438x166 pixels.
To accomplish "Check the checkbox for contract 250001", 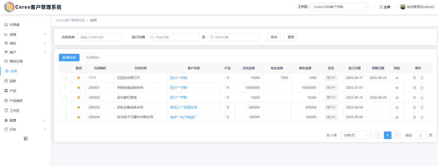I will click(x=65, y=87).
